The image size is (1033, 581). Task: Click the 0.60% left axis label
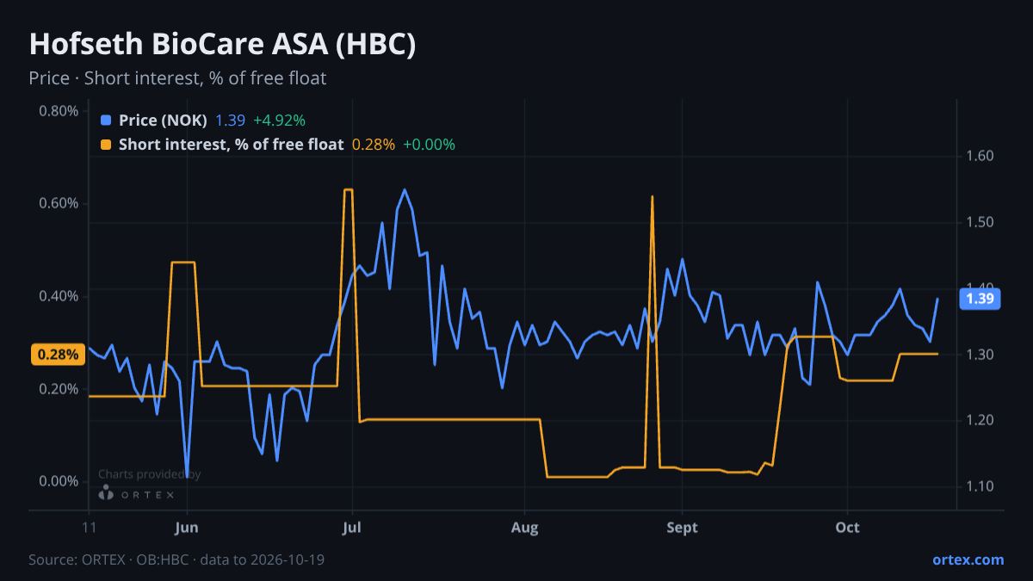click(x=59, y=203)
